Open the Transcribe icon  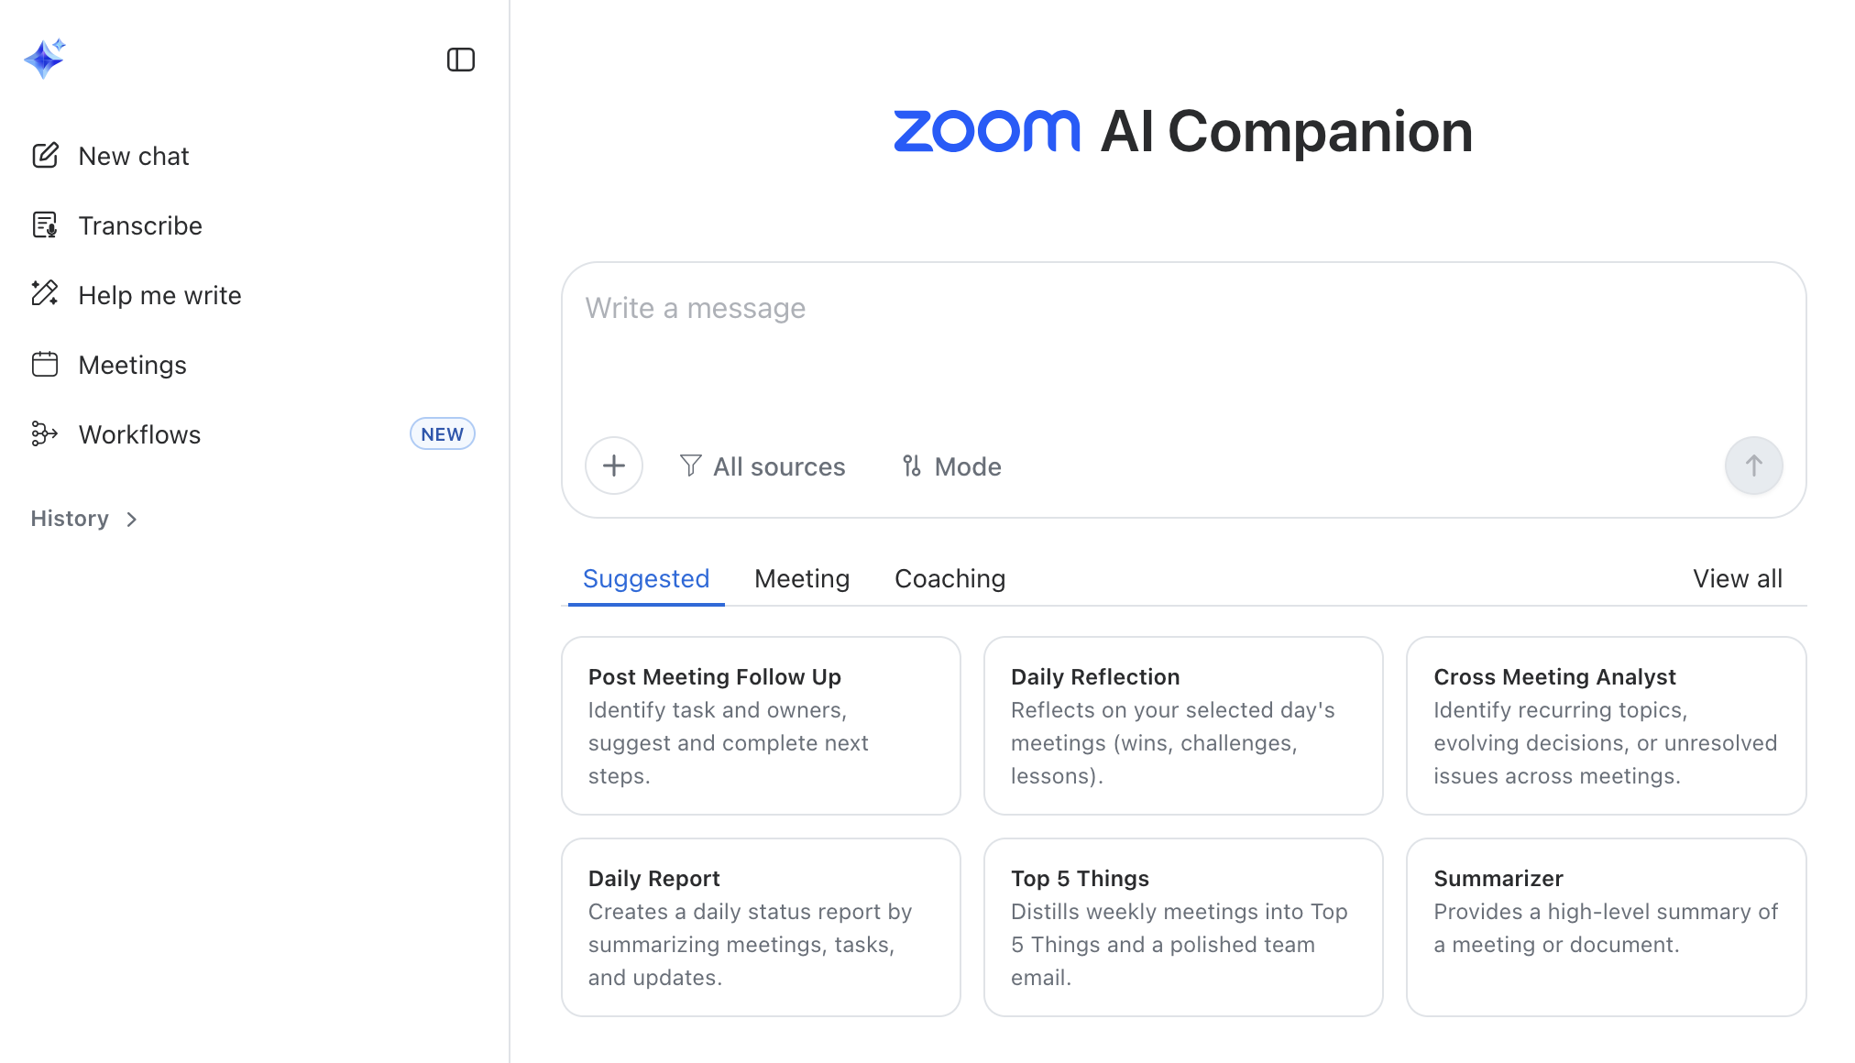[45, 225]
